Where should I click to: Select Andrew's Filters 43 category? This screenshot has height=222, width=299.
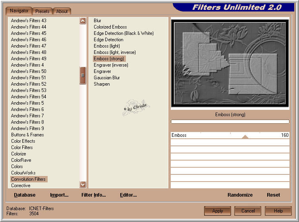click(x=29, y=21)
